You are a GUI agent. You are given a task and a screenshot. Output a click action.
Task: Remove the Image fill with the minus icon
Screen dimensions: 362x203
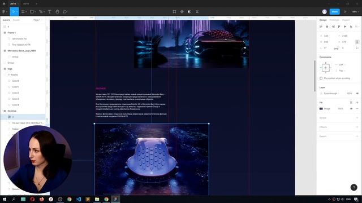pyautogui.click(x=357, y=108)
